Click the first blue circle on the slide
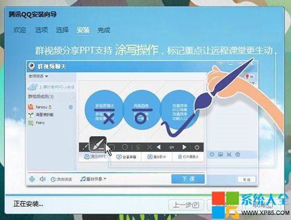 (x=104, y=110)
